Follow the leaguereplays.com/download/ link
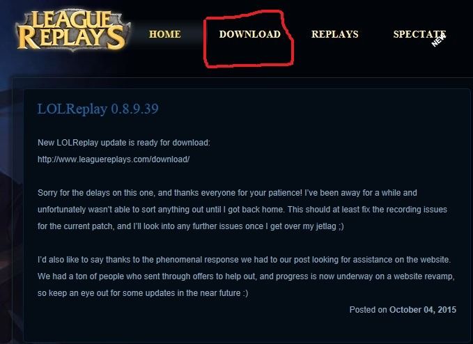The width and height of the screenshot is (473, 344). point(114,159)
